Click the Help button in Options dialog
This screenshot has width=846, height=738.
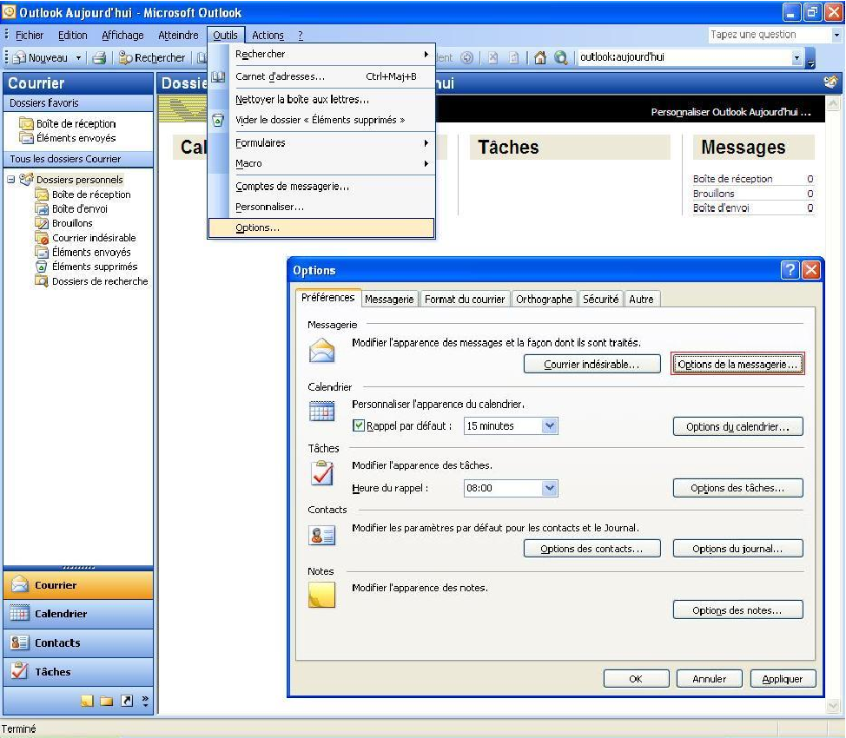[x=790, y=270]
